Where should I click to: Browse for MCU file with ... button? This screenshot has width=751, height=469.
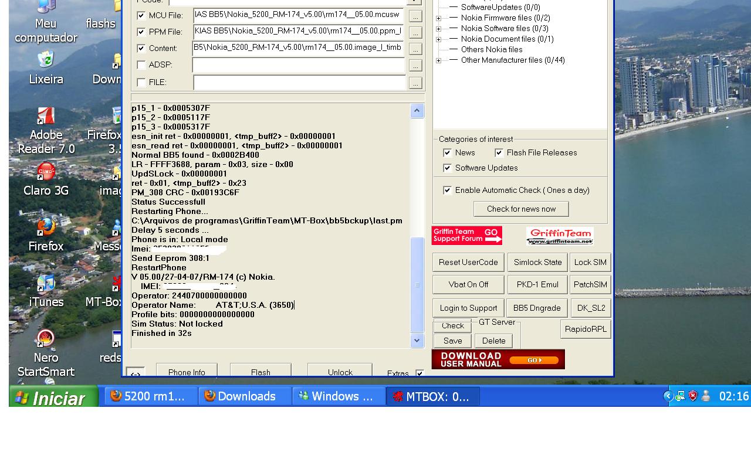(415, 16)
